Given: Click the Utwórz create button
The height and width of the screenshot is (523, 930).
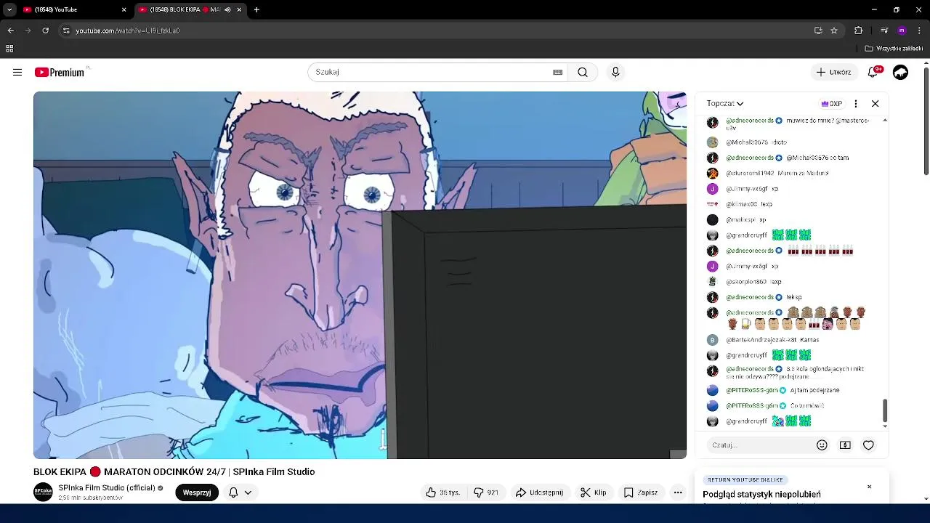Looking at the screenshot, I should point(833,72).
